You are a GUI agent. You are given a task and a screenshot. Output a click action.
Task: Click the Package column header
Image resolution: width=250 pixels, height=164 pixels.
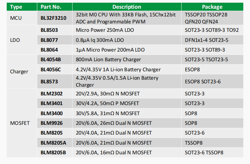tap(212, 7)
